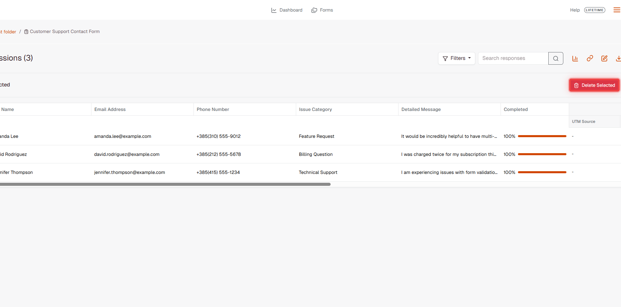Click the edit form pencil icon
The width and height of the screenshot is (621, 307).
click(x=604, y=59)
